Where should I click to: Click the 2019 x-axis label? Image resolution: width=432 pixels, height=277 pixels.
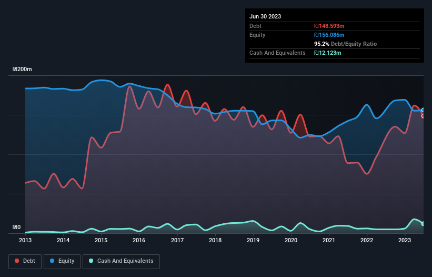pyautogui.click(x=253, y=240)
